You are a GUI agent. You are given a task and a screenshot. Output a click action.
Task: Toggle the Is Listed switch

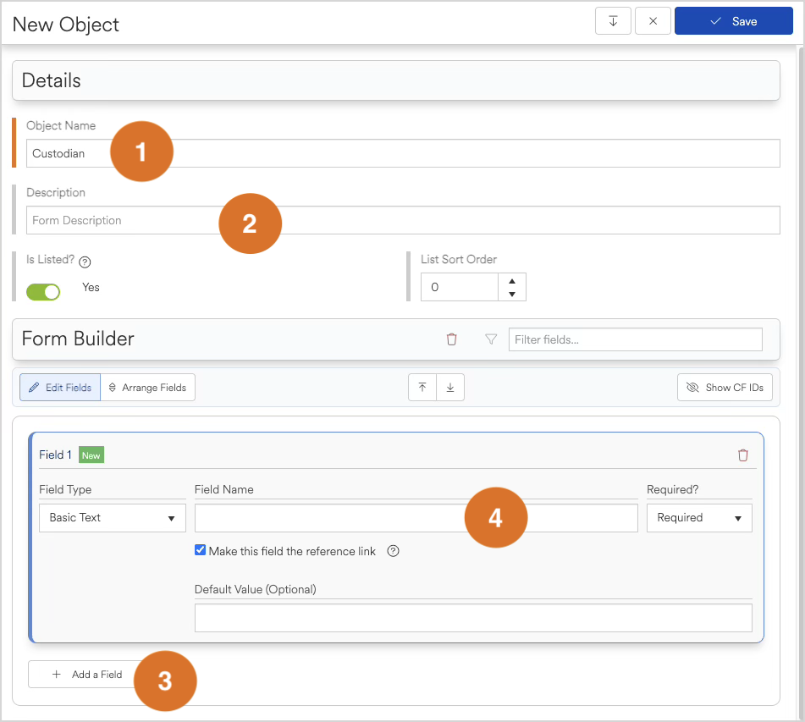[x=43, y=292]
